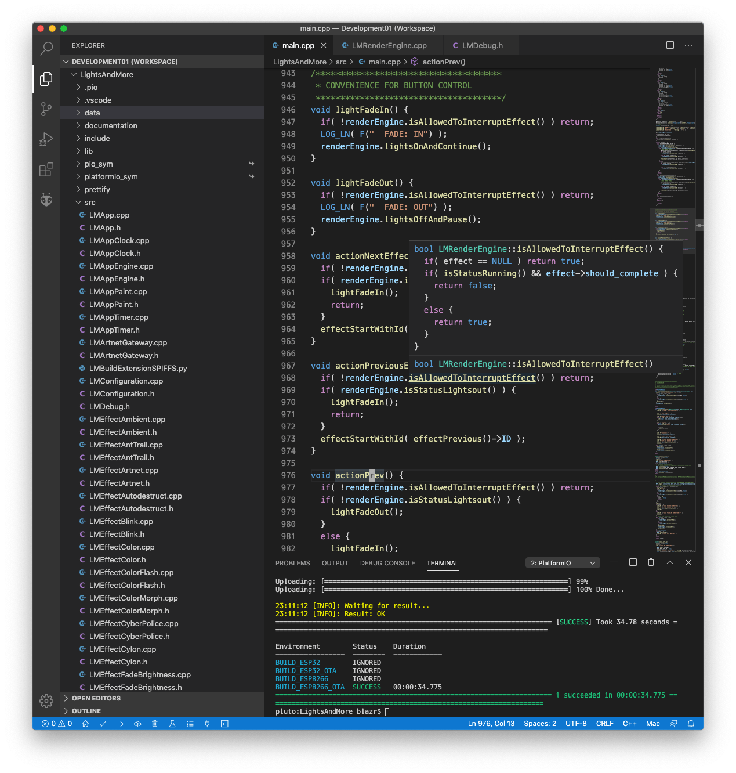Maximize panel with the chevron-up toggle
This screenshot has width=736, height=773.
[x=670, y=562]
